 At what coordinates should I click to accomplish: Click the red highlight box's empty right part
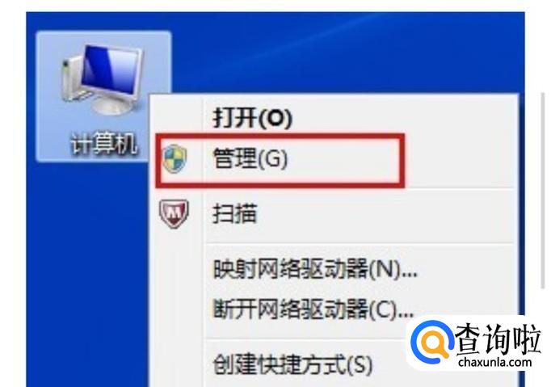click(x=344, y=160)
